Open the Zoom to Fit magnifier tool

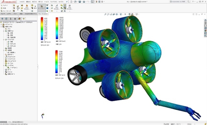105,14
